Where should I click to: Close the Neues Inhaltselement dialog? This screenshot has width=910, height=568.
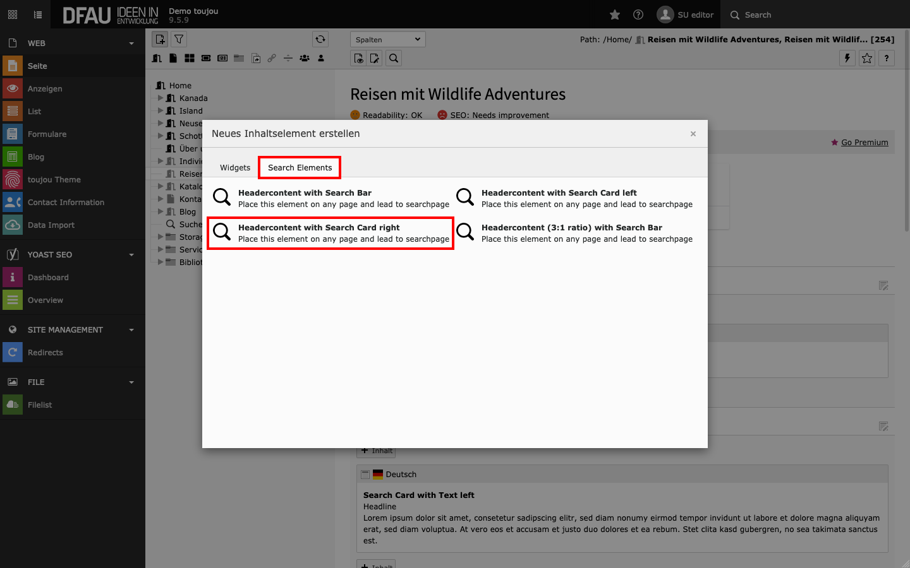(693, 134)
